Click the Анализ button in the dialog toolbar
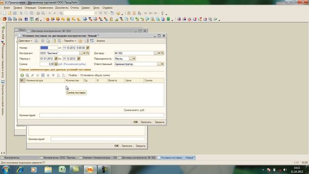309x174 pixels. click(100, 41)
